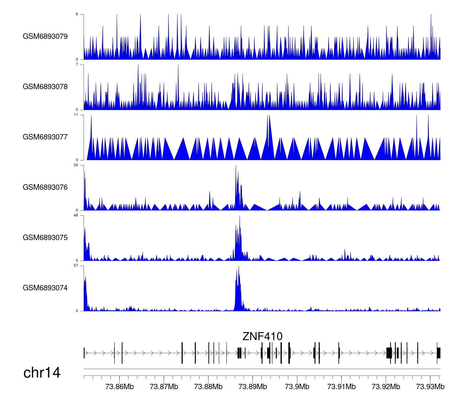
Task: Select the GSM6893078 track label
Action: point(45,87)
